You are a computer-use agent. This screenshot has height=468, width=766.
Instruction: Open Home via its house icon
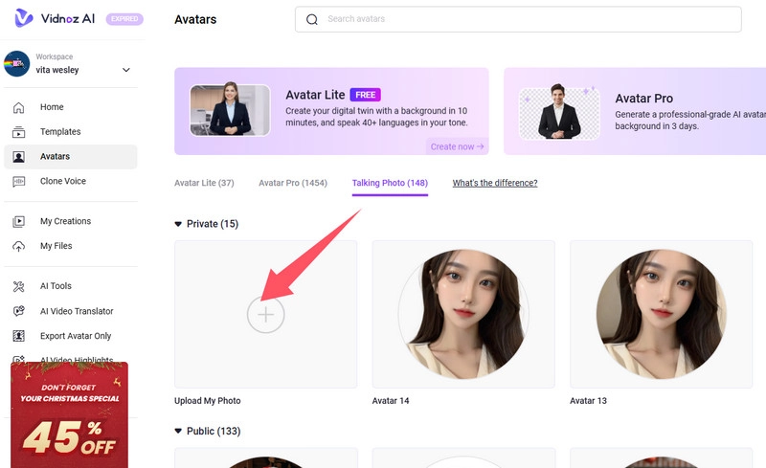click(x=19, y=107)
